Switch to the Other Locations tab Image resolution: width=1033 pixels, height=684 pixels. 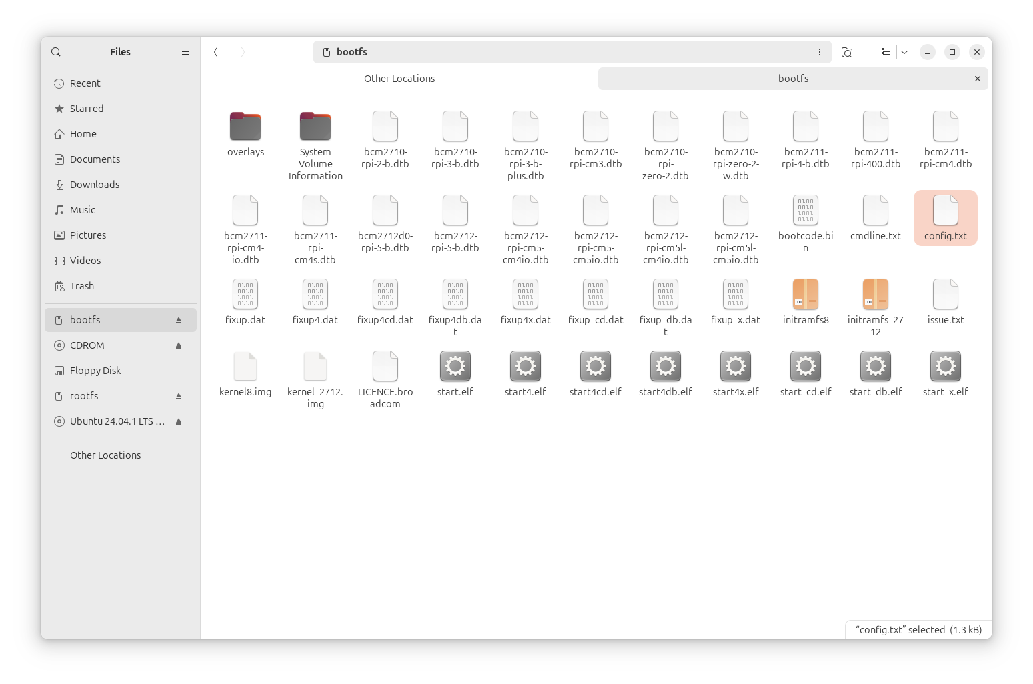pos(399,79)
